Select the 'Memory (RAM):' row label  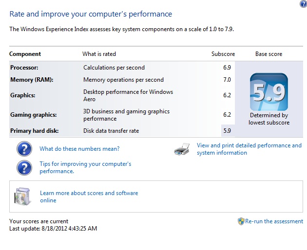pyautogui.click(x=32, y=80)
